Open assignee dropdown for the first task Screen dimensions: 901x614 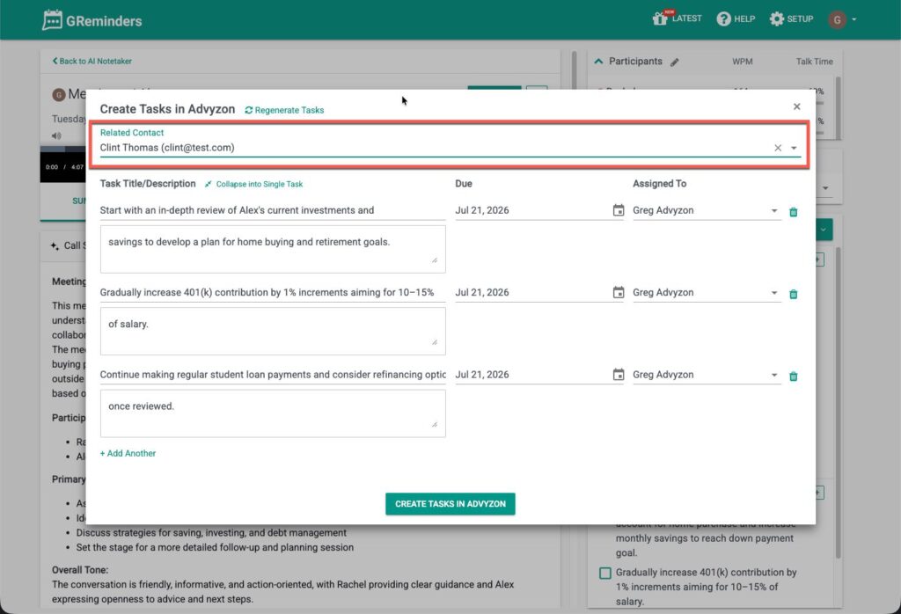(774, 211)
